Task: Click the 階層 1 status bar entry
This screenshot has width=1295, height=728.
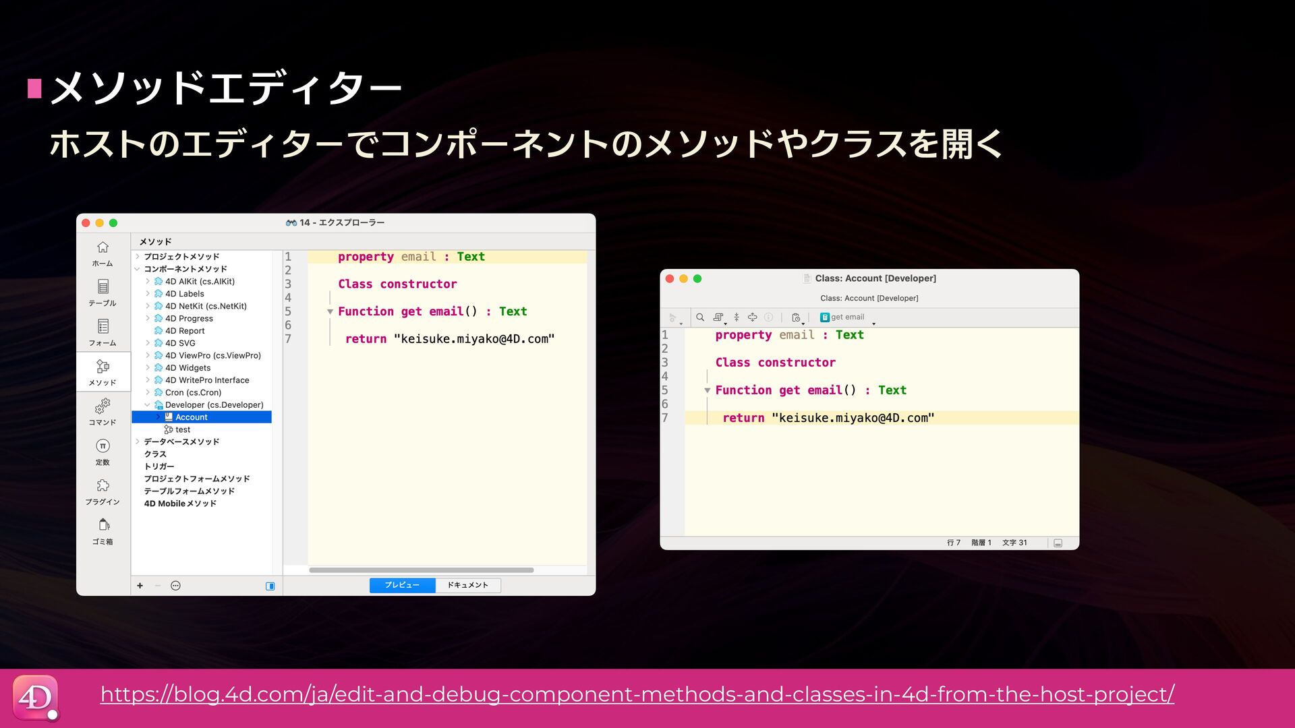Action: click(x=981, y=543)
